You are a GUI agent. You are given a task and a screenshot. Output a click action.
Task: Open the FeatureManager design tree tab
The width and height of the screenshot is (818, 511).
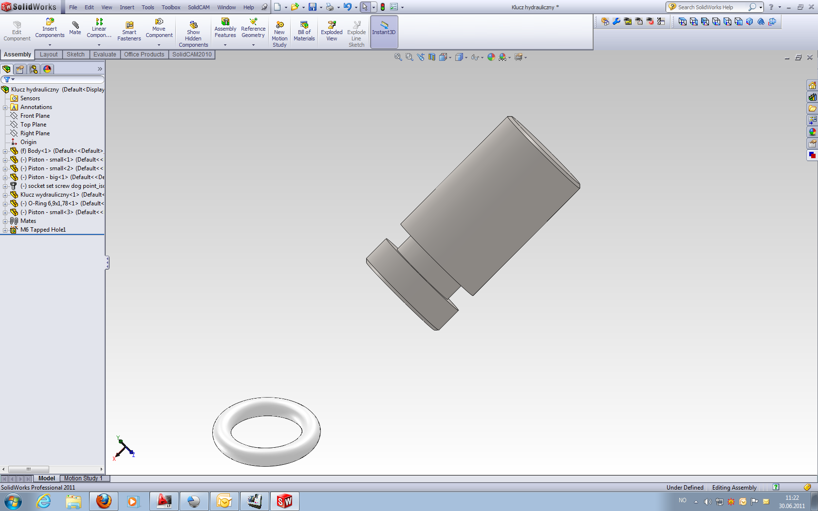7,69
